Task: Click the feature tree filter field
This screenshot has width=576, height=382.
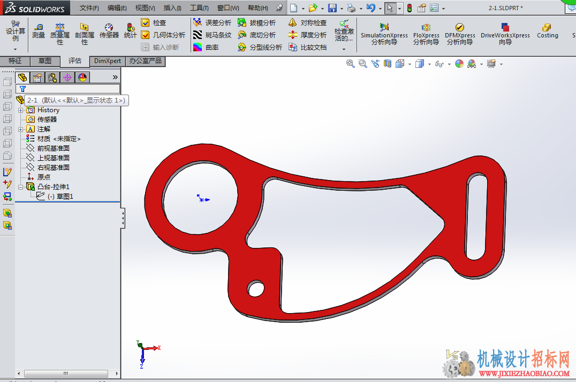Action: (68, 89)
